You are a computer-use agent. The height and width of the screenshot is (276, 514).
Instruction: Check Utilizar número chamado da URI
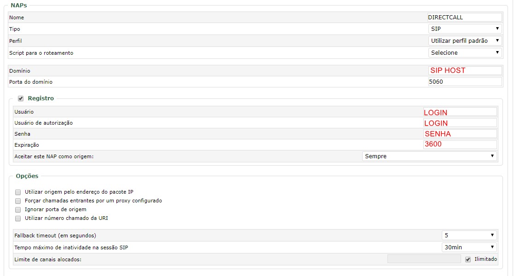[x=18, y=218]
